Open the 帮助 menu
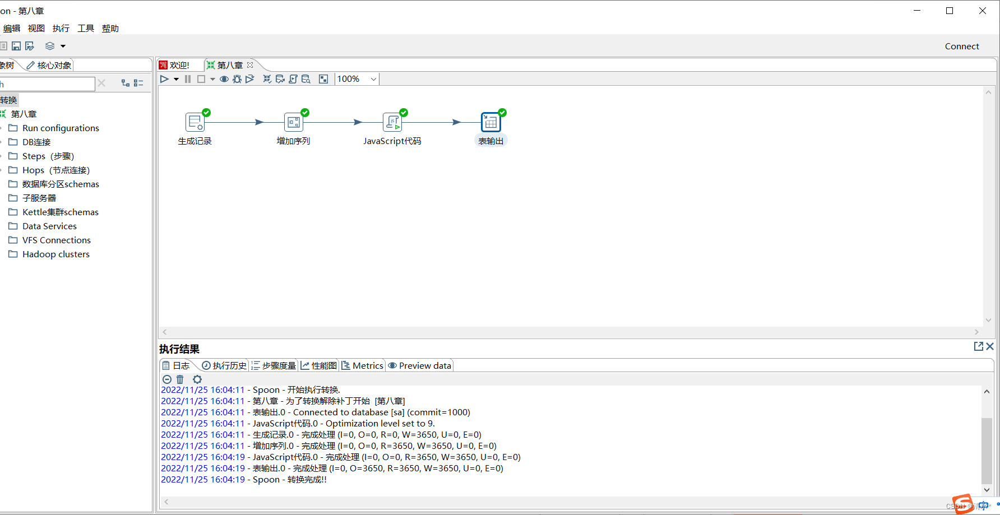 pyautogui.click(x=110, y=29)
